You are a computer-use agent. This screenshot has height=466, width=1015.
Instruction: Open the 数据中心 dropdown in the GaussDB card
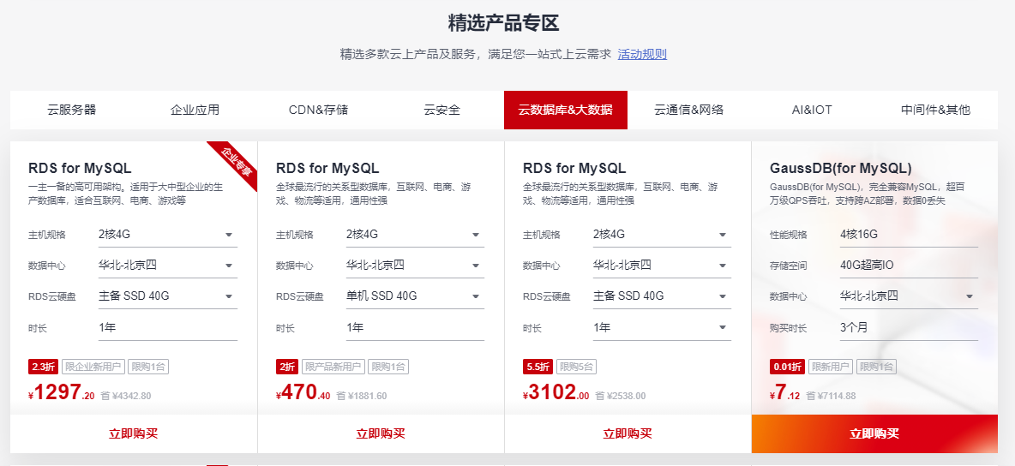tap(908, 296)
